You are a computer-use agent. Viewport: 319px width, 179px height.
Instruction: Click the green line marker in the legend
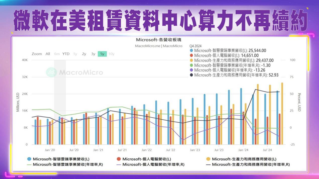tap(29, 165)
